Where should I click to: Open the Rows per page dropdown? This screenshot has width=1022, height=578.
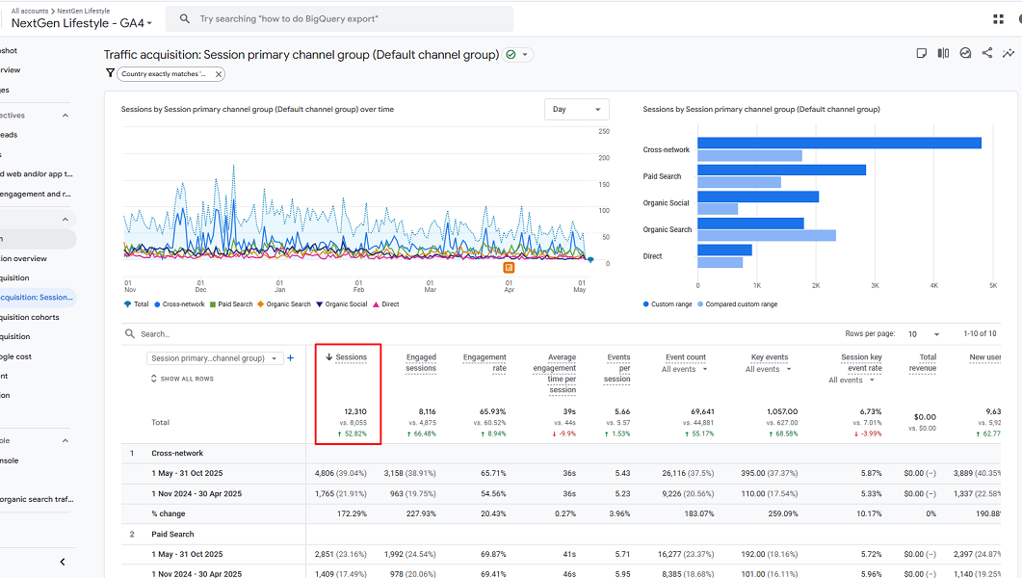(x=923, y=334)
